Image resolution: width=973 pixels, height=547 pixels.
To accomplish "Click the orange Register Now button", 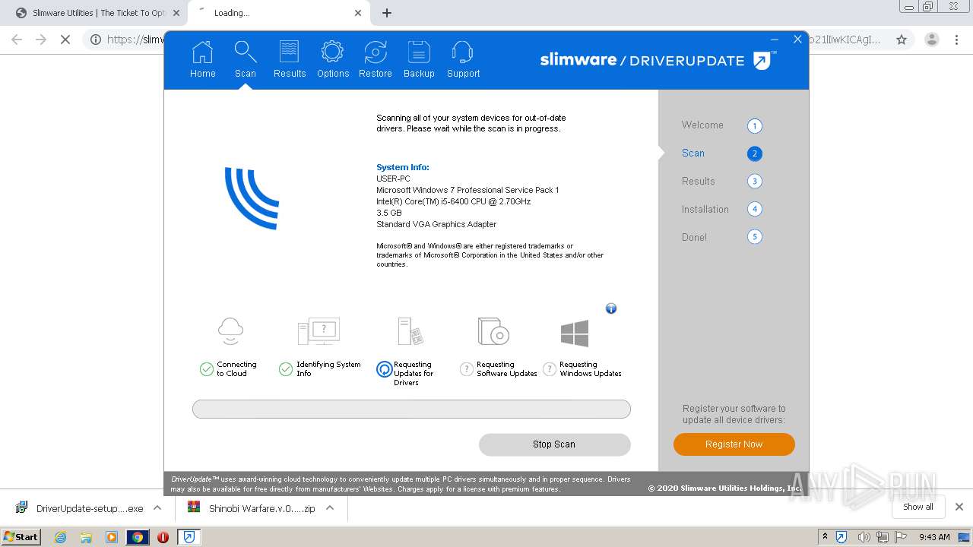I will (x=734, y=444).
